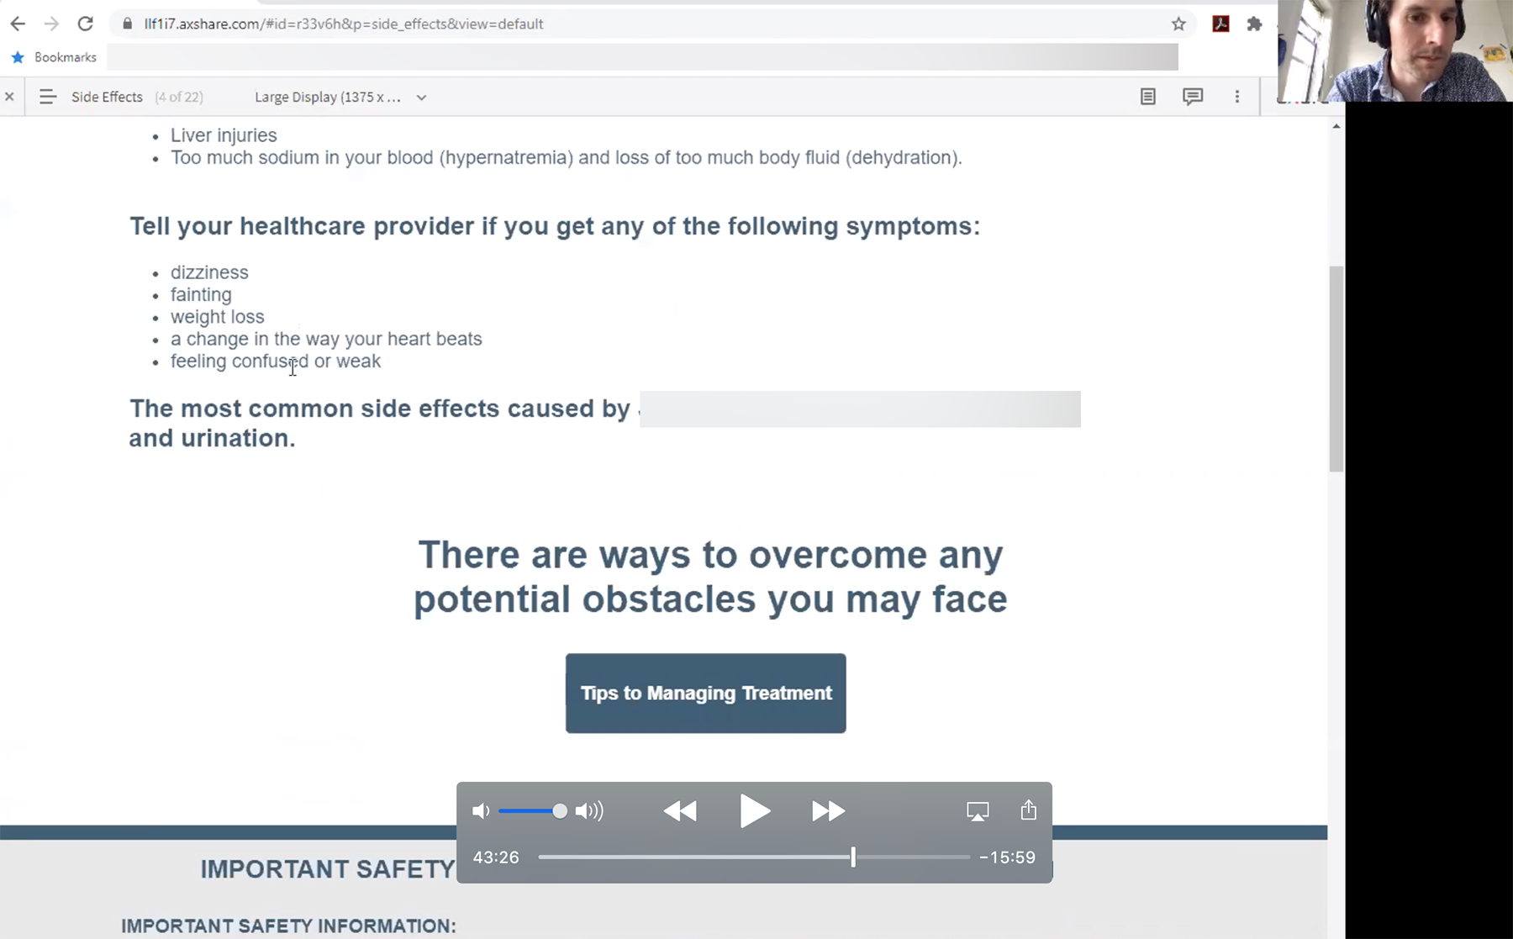Open the Large Display resolution dropdown

point(340,97)
